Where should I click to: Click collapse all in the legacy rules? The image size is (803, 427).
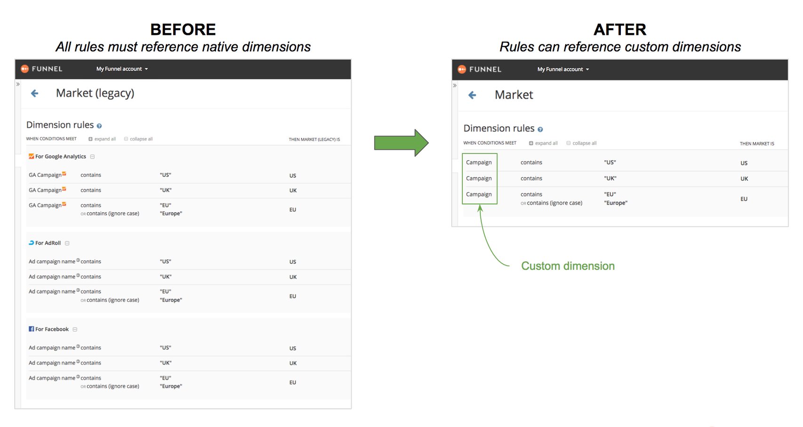(138, 139)
